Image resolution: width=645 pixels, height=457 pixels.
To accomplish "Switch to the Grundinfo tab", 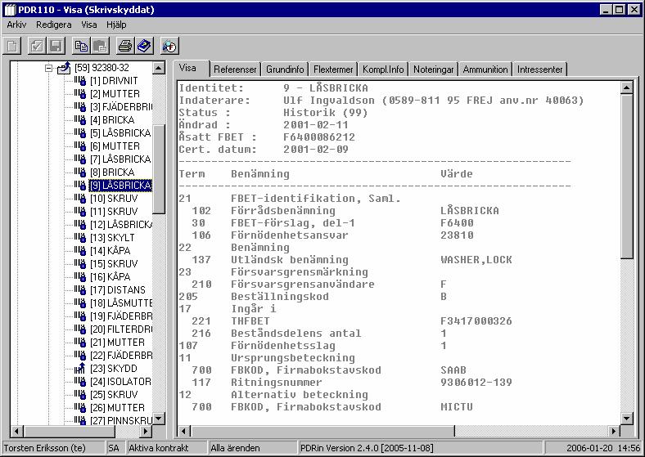I will (285, 69).
